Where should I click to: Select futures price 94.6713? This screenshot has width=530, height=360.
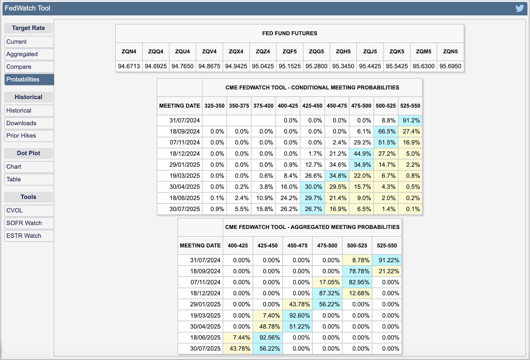[129, 66]
